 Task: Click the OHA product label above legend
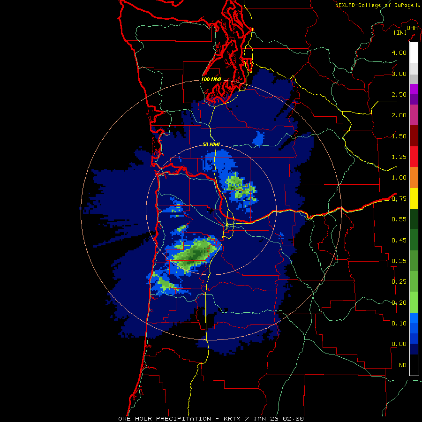[x=412, y=28]
